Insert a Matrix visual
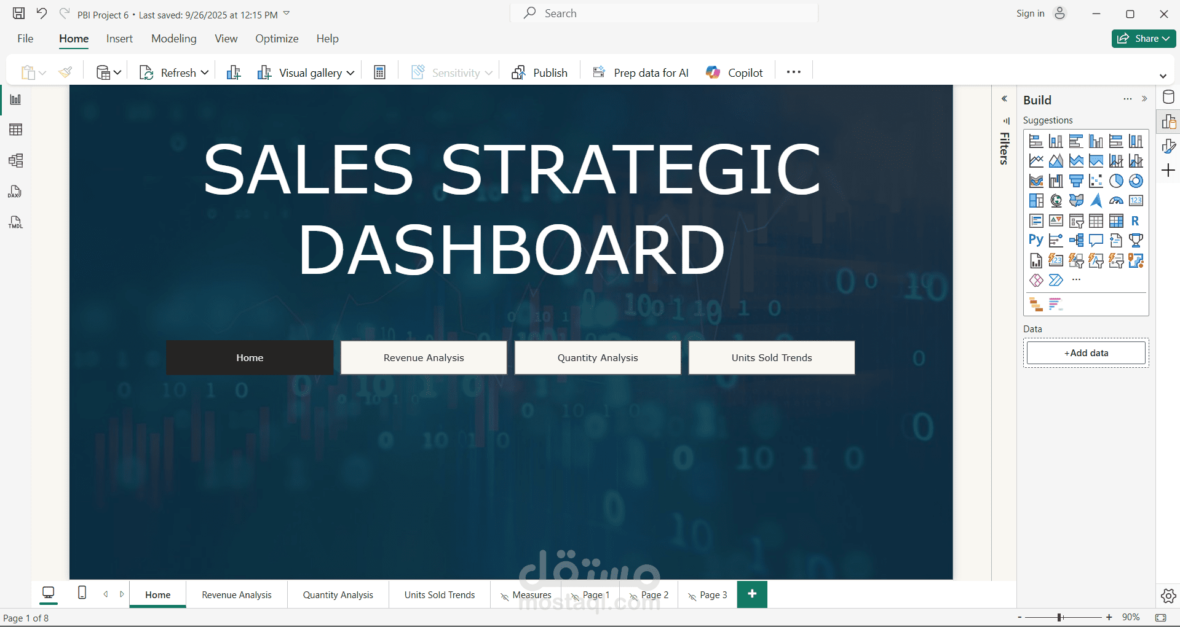The height and width of the screenshot is (627, 1180). tap(1116, 221)
